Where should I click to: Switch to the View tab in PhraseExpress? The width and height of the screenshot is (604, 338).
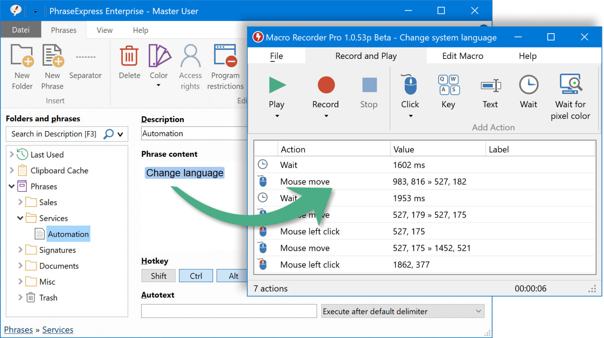coord(105,30)
